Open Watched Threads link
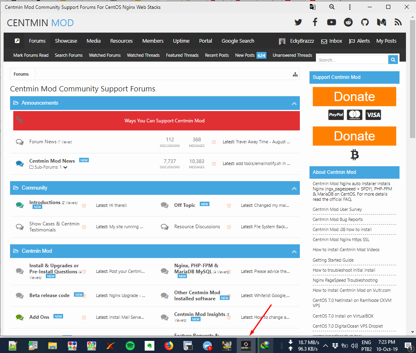 pyautogui.click(x=143, y=55)
